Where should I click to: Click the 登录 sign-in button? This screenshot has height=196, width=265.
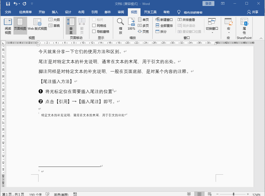[x=208, y=4]
